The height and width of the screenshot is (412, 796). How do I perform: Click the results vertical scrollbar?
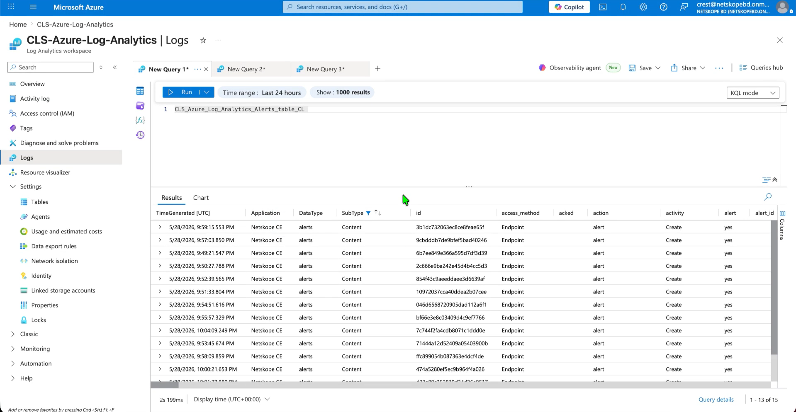[774, 287]
